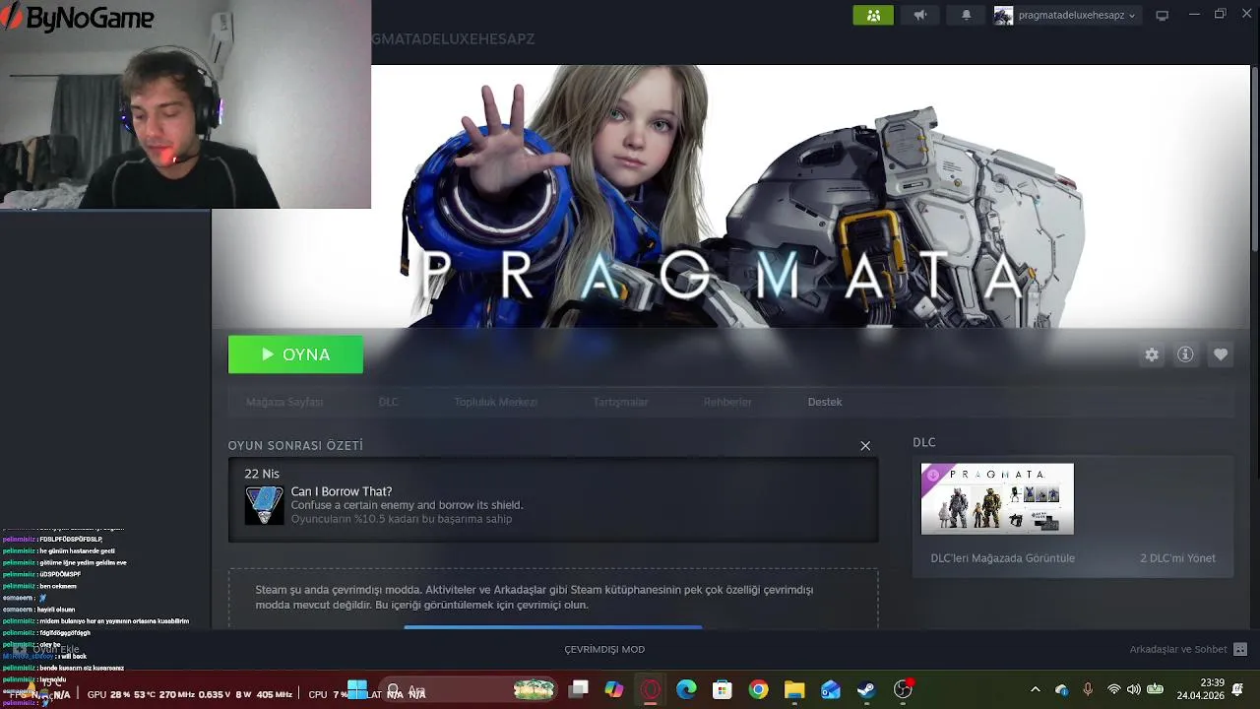Click the library page vertical scrollbar
1260x709 pixels.
tap(1255, 158)
